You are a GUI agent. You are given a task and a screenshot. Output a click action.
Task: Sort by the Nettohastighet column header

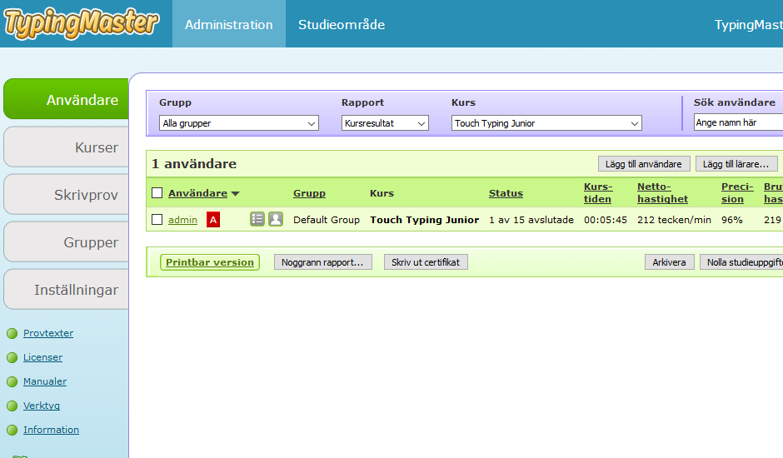click(x=663, y=193)
